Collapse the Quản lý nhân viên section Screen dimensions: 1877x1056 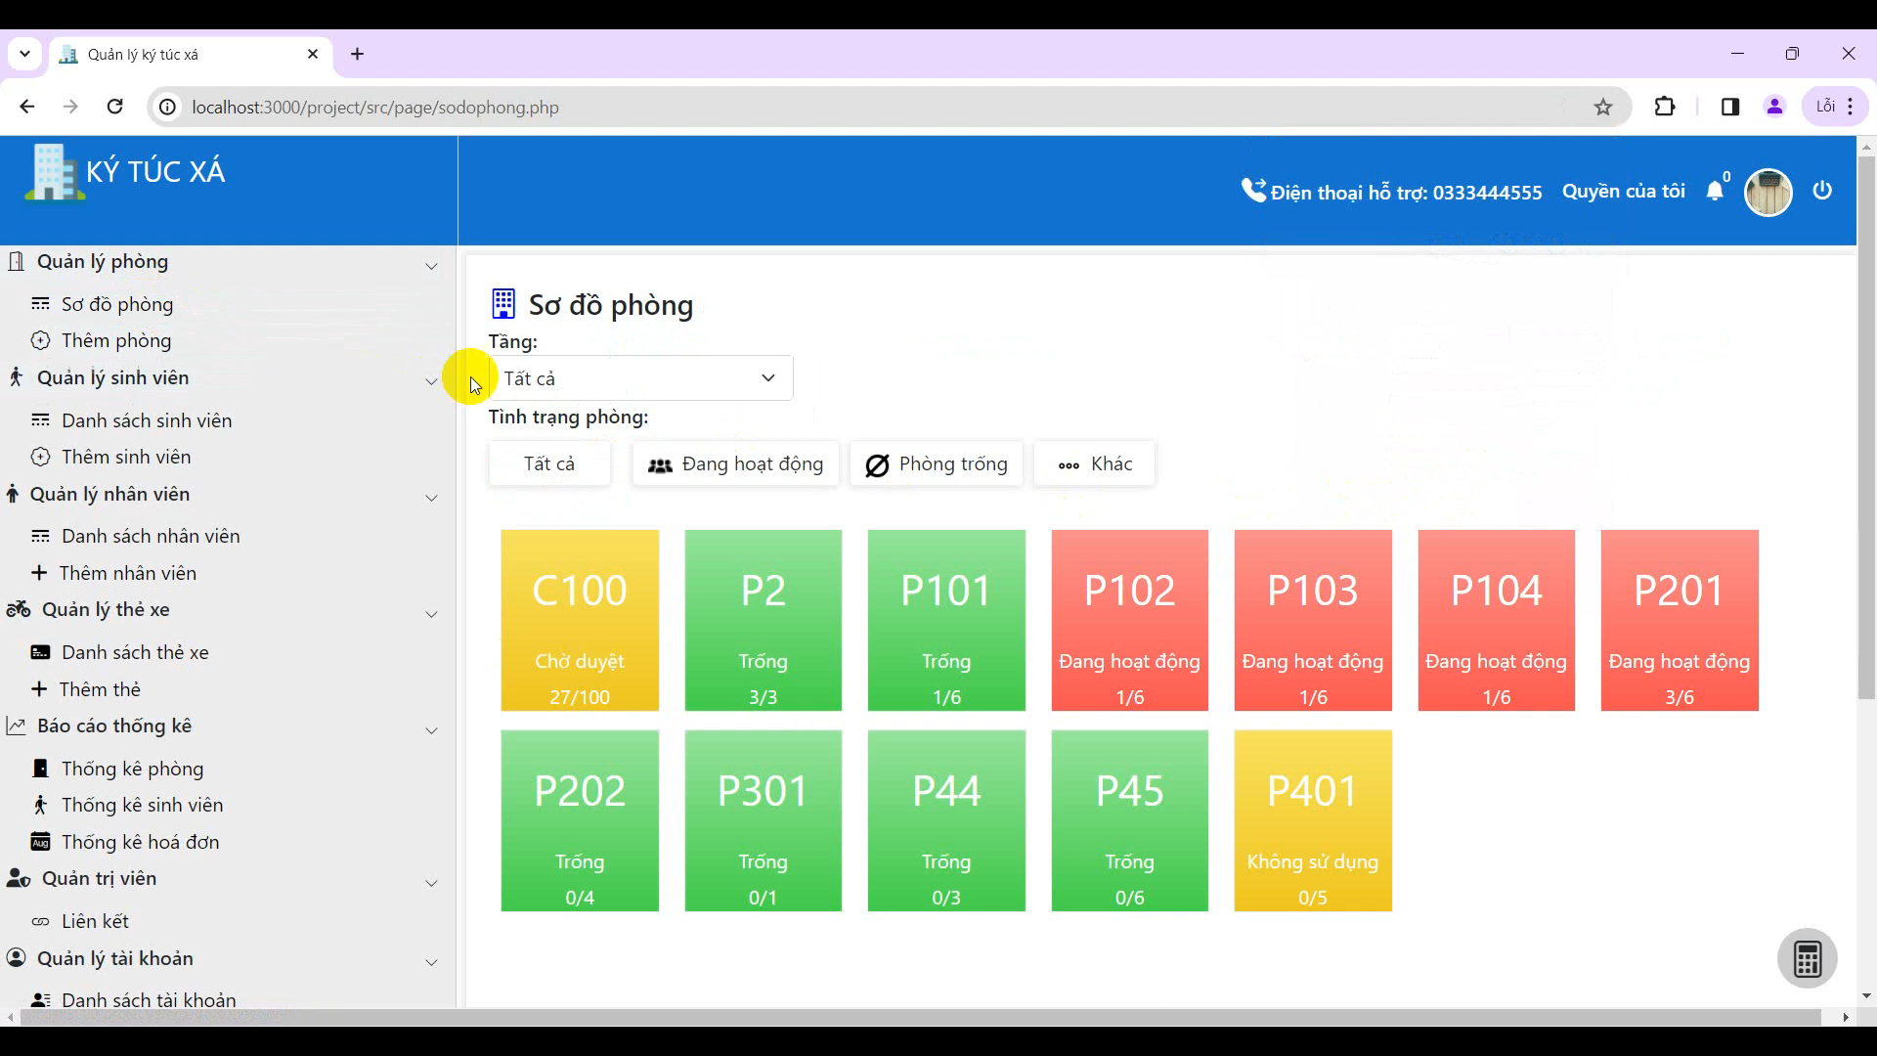click(431, 498)
